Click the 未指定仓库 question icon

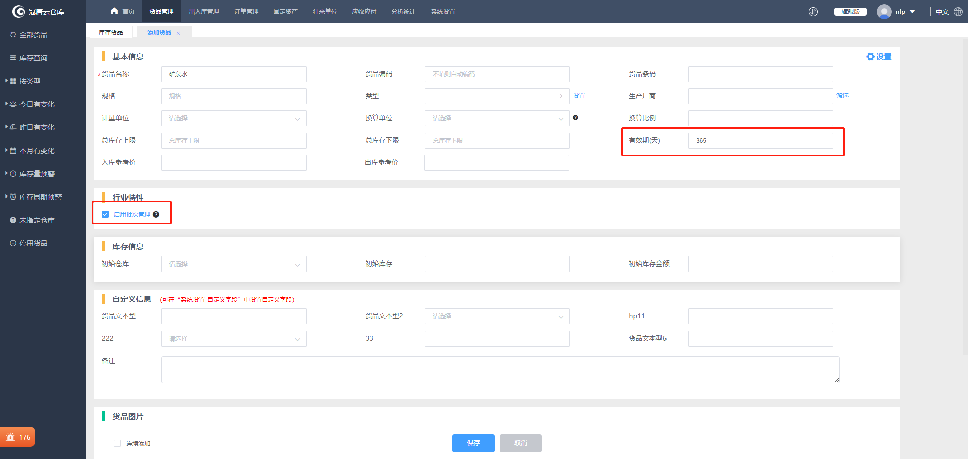[13, 220]
